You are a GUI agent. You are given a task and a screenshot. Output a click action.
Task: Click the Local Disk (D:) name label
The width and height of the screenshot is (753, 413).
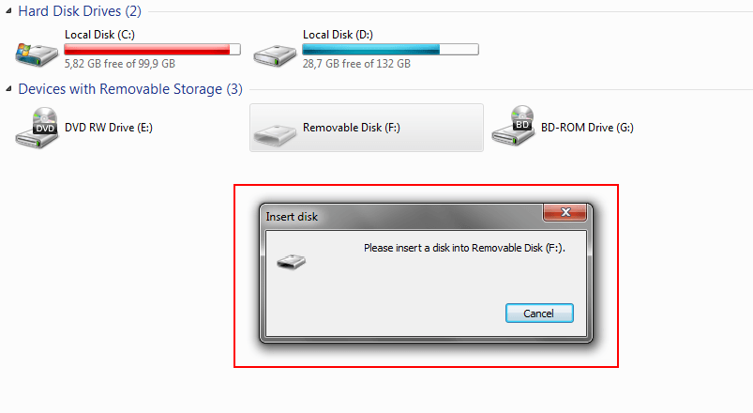[338, 35]
